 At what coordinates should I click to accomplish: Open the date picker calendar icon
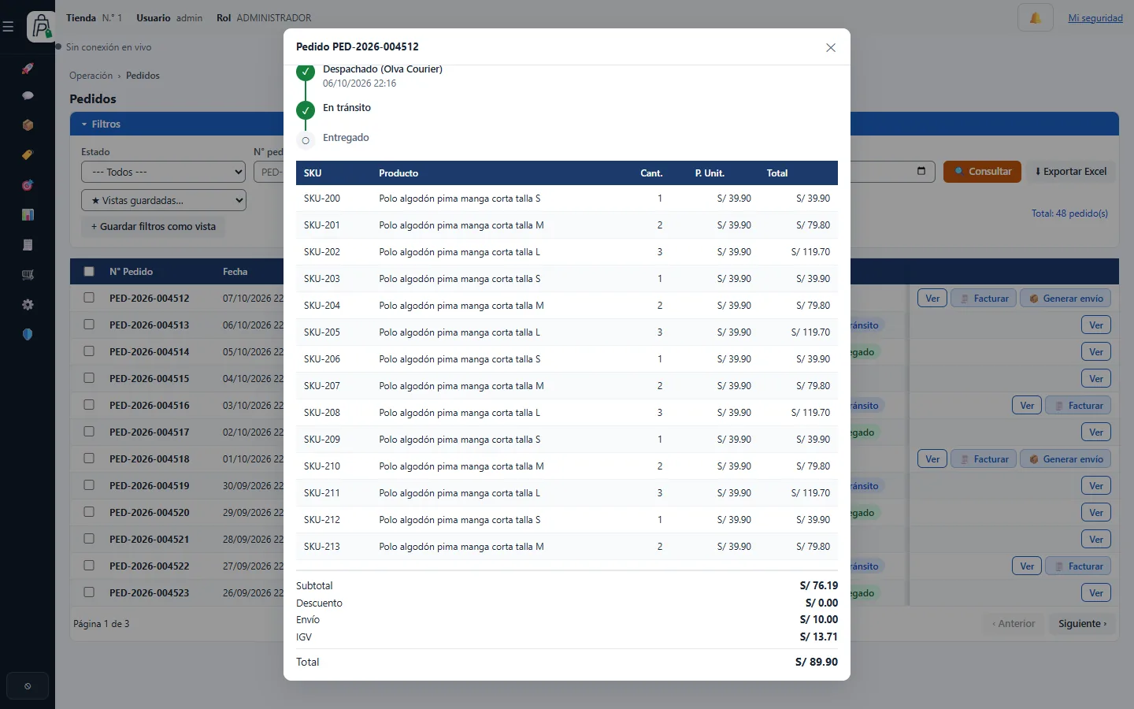921,172
